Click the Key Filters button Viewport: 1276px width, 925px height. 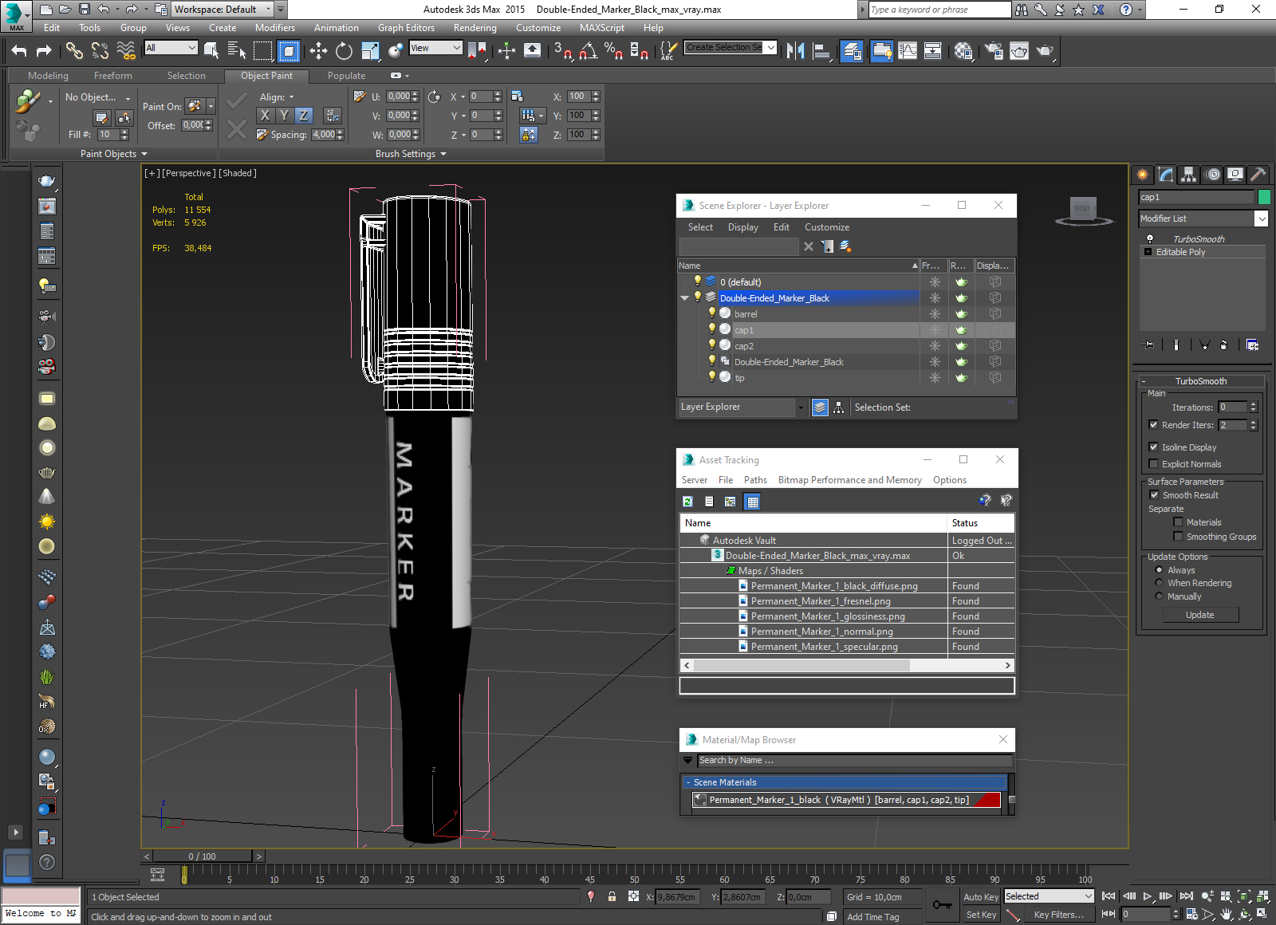pos(1058,915)
